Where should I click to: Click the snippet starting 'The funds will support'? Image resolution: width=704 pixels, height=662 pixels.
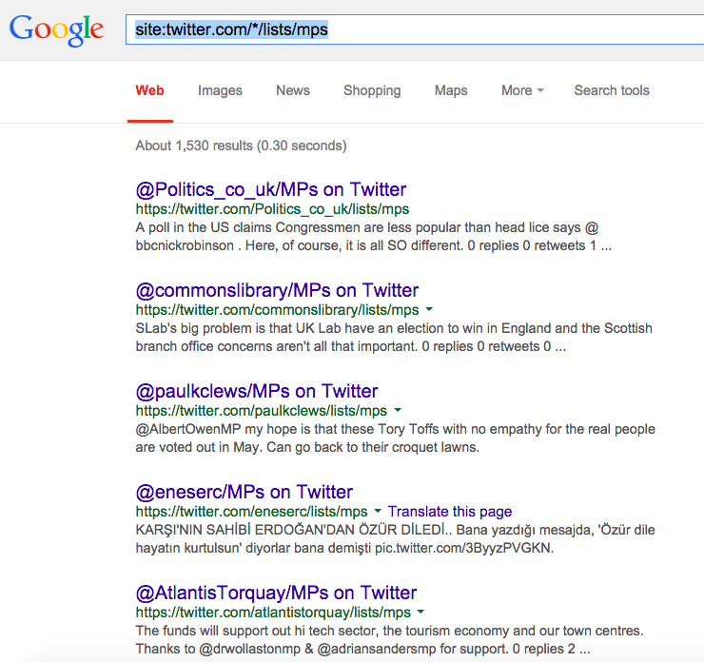coord(390,639)
